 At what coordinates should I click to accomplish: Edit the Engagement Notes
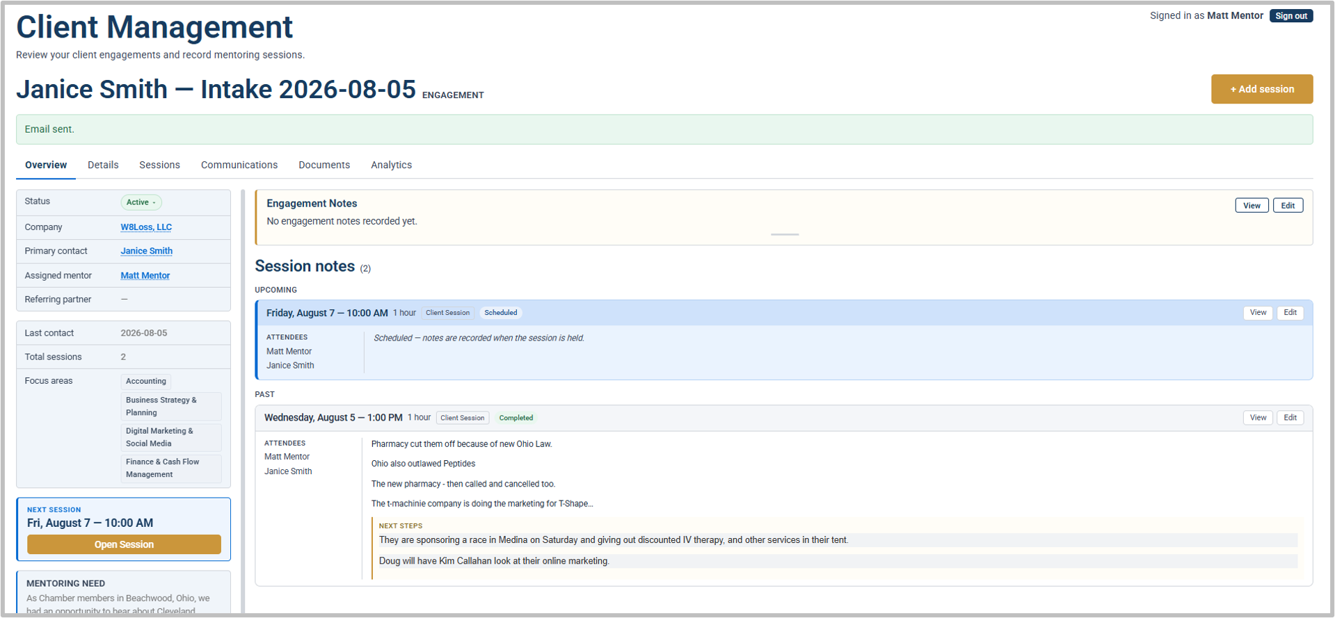(x=1288, y=206)
